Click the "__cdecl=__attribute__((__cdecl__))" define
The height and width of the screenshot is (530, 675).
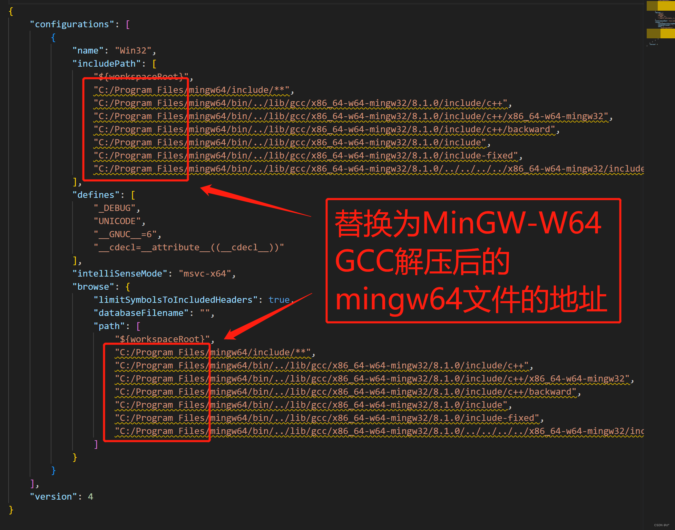tap(189, 247)
